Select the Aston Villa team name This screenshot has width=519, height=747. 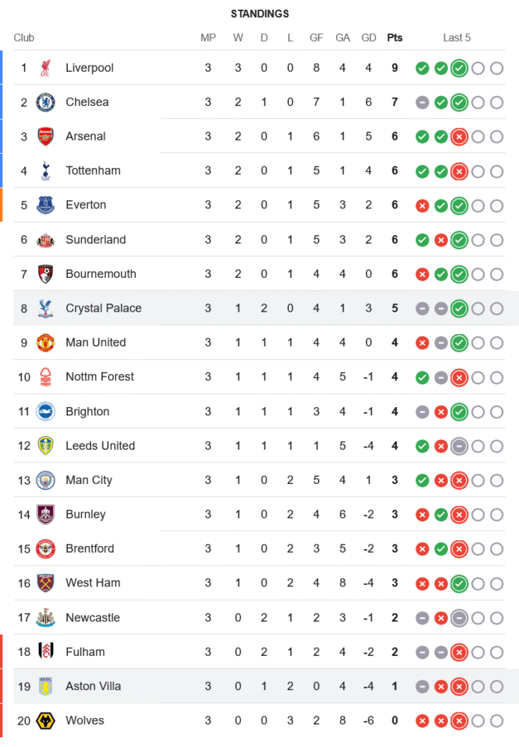(93, 686)
